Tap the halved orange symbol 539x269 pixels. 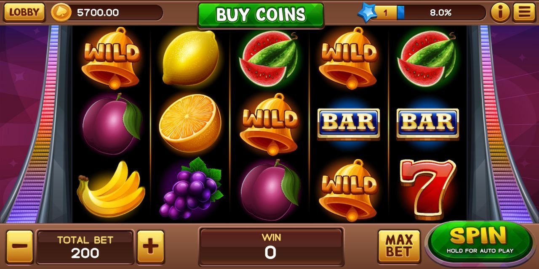coord(190,123)
